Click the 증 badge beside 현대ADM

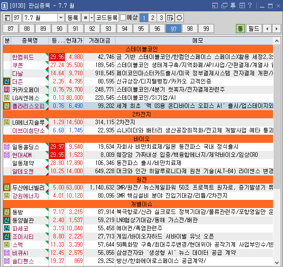[7, 155]
